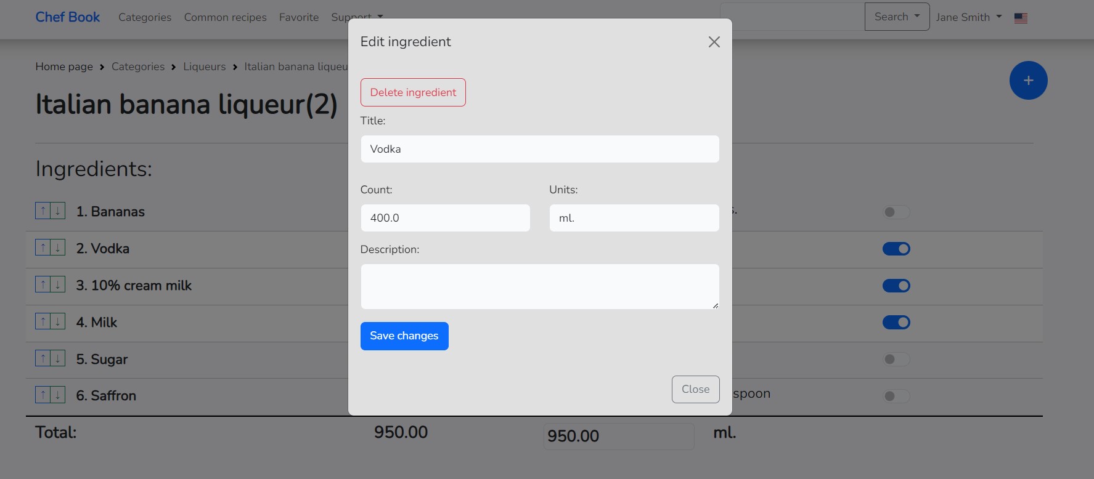Viewport: 1094px width, 479px height.
Task: Expand the Jane Smith user menu
Action: [968, 17]
